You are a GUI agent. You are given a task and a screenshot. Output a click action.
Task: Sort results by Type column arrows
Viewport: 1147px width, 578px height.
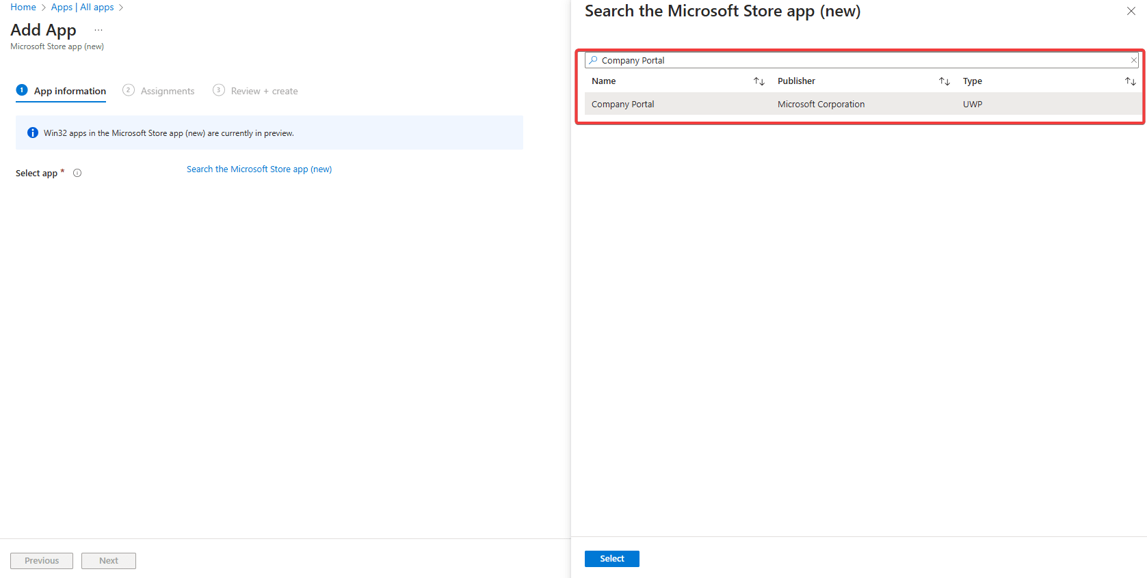1130,81
